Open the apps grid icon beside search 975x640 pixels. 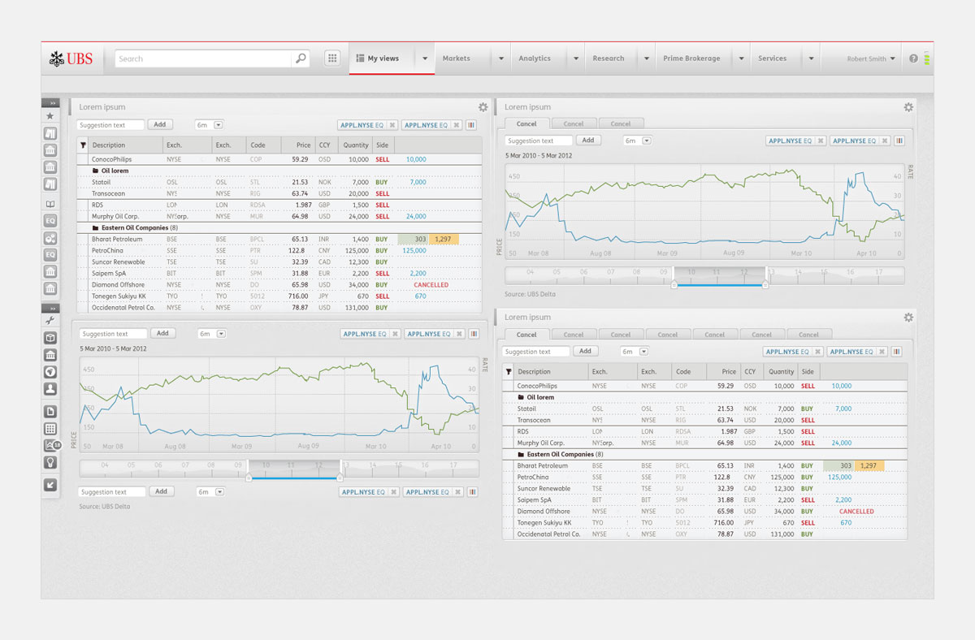(x=332, y=58)
